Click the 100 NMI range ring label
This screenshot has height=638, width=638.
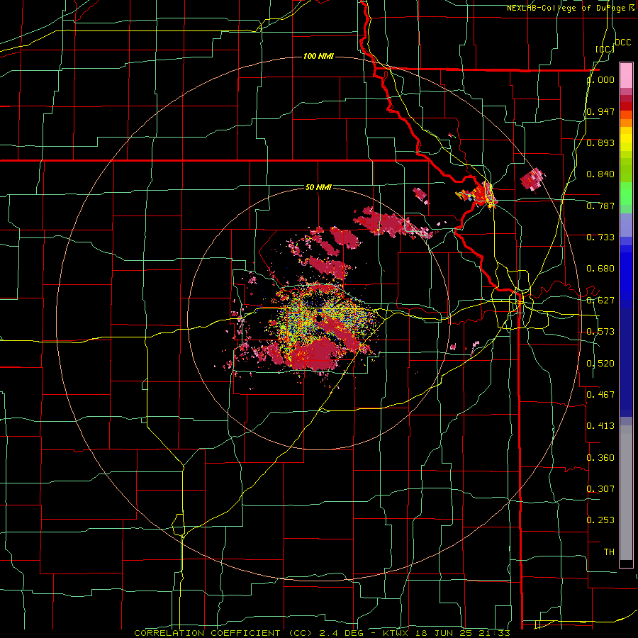[x=318, y=56]
